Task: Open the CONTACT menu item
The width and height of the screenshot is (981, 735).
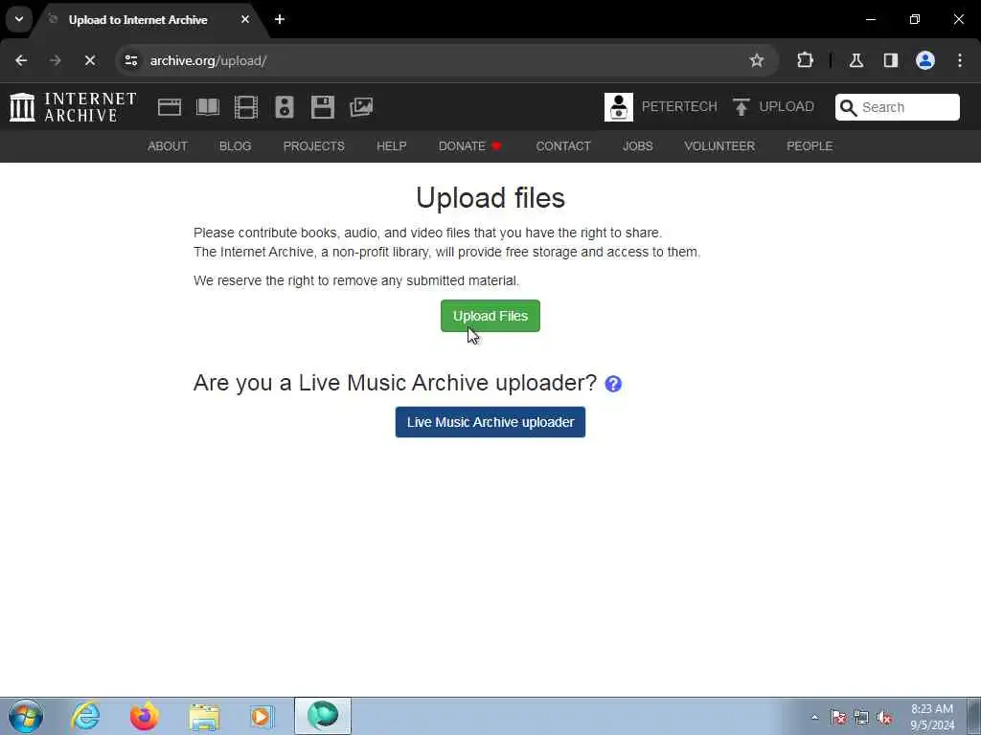Action: coord(563,146)
